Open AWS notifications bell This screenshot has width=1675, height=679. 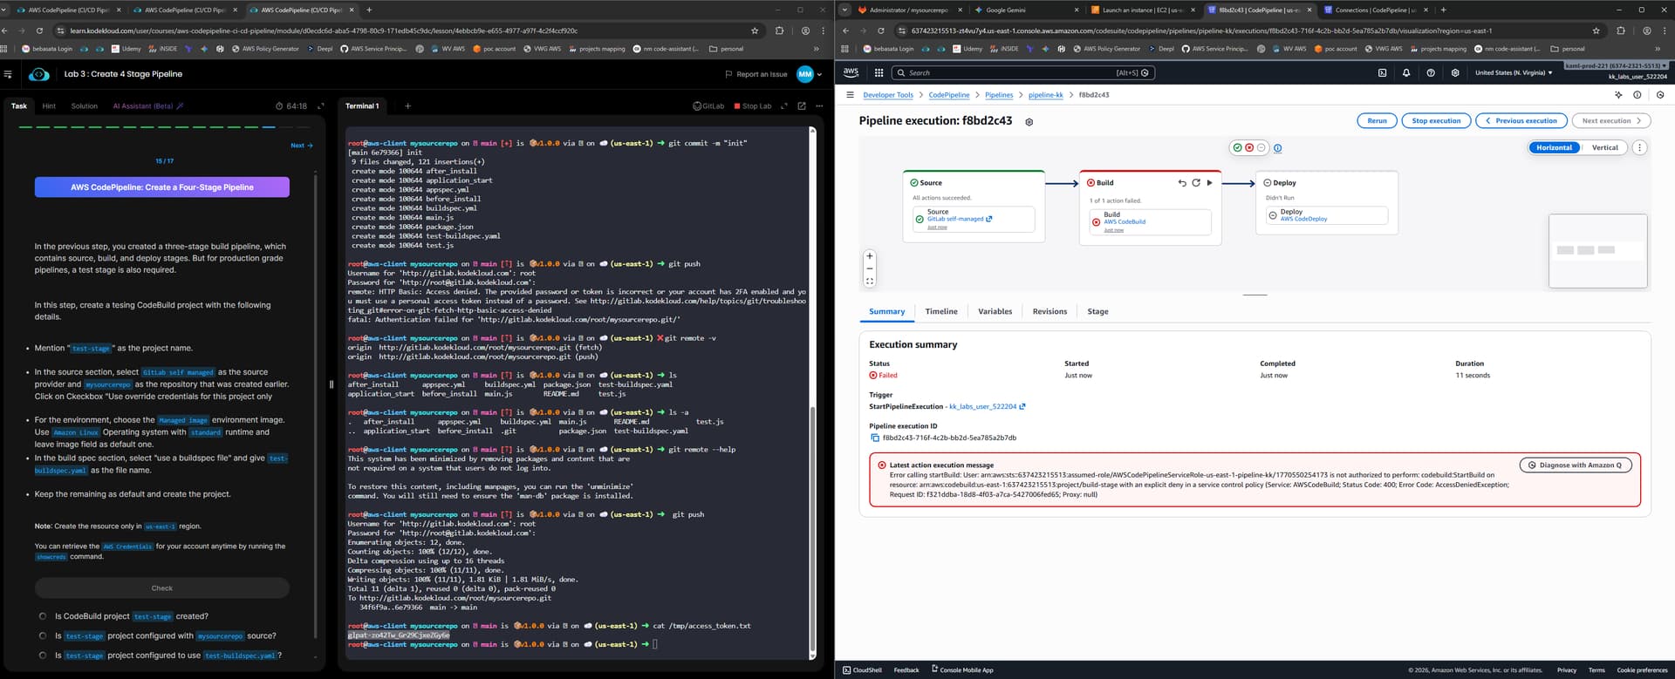[1406, 73]
